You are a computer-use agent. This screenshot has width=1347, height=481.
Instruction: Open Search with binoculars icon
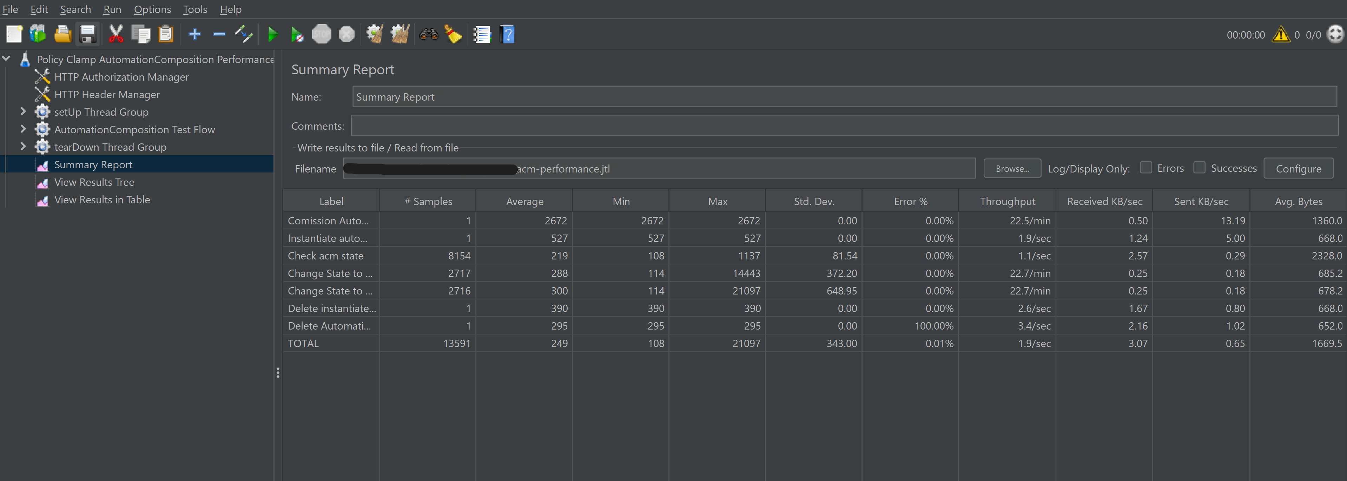point(429,34)
